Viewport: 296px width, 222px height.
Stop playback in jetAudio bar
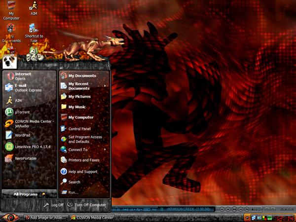(x=228, y=209)
